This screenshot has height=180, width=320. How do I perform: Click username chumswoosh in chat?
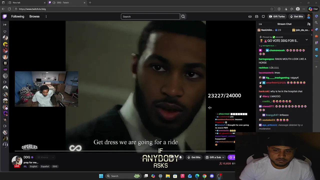(277, 50)
